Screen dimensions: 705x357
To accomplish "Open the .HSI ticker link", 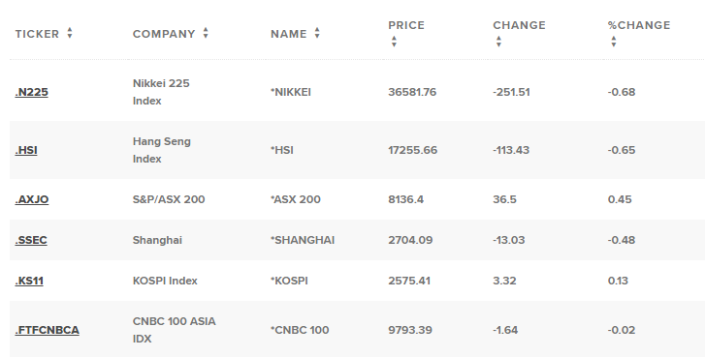I will pyautogui.click(x=26, y=150).
